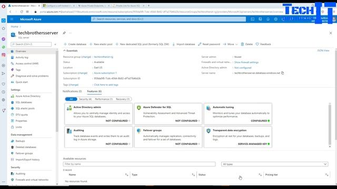337x189 pixels.
Task: Click the top Azure search box
Action: [168, 19]
